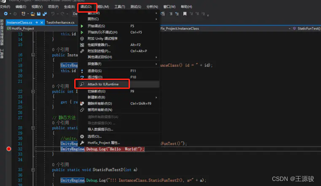Screen dimensions: 321x186
Task: Switch to the TestInheritance.cs tab
Action: pos(60,22)
